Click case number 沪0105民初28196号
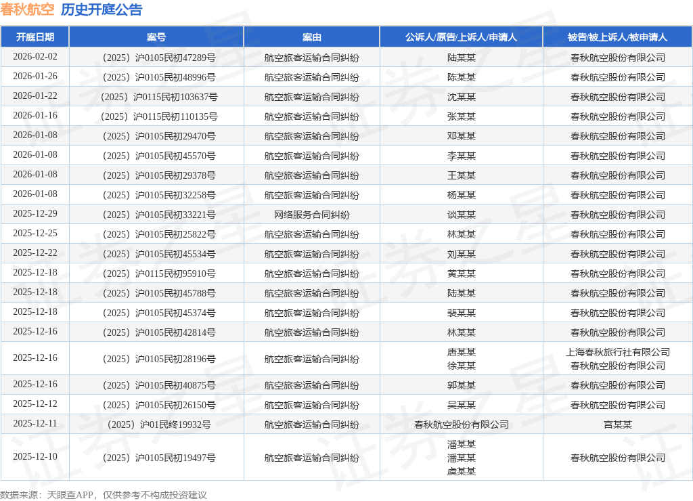693x501 pixels. [175, 359]
